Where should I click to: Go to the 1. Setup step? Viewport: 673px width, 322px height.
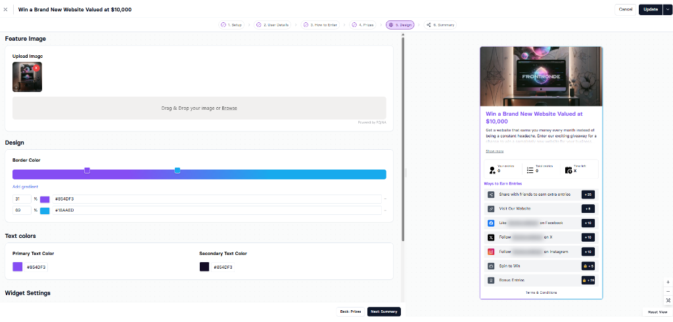(x=231, y=25)
